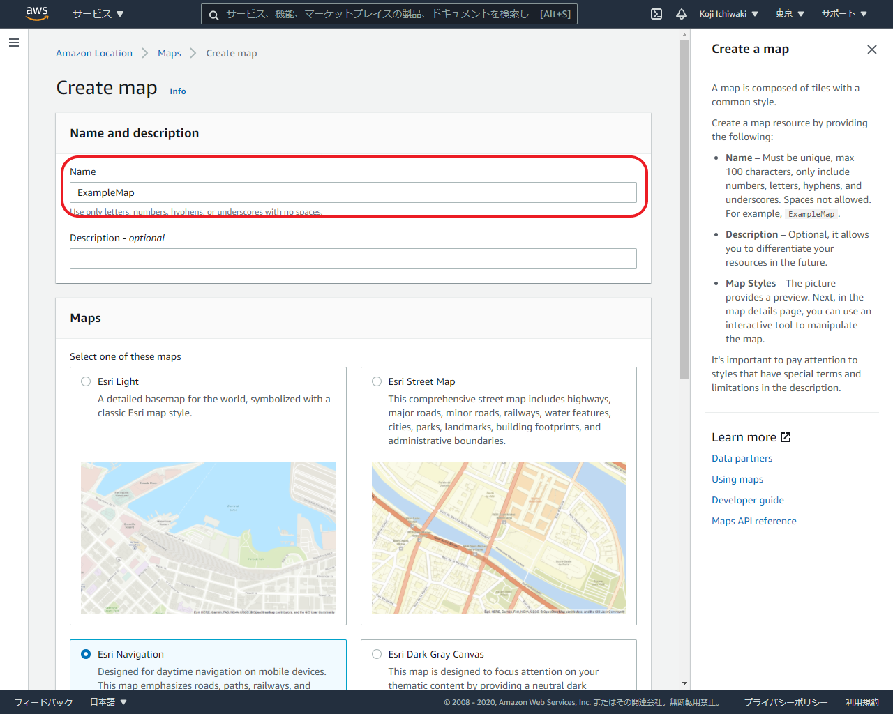Image resolution: width=893 pixels, height=714 pixels.
Task: Select the Esri Light radio button
Action: tap(86, 381)
